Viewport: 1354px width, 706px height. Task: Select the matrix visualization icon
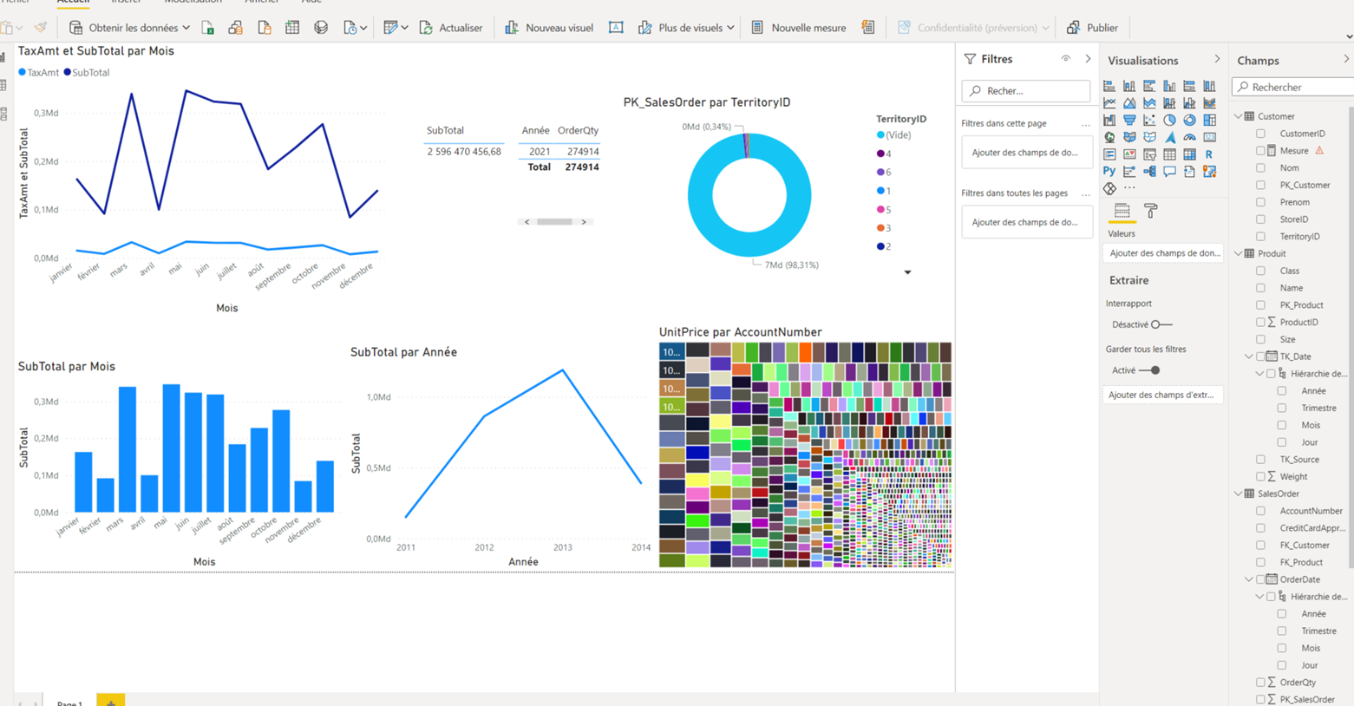[x=1189, y=154]
